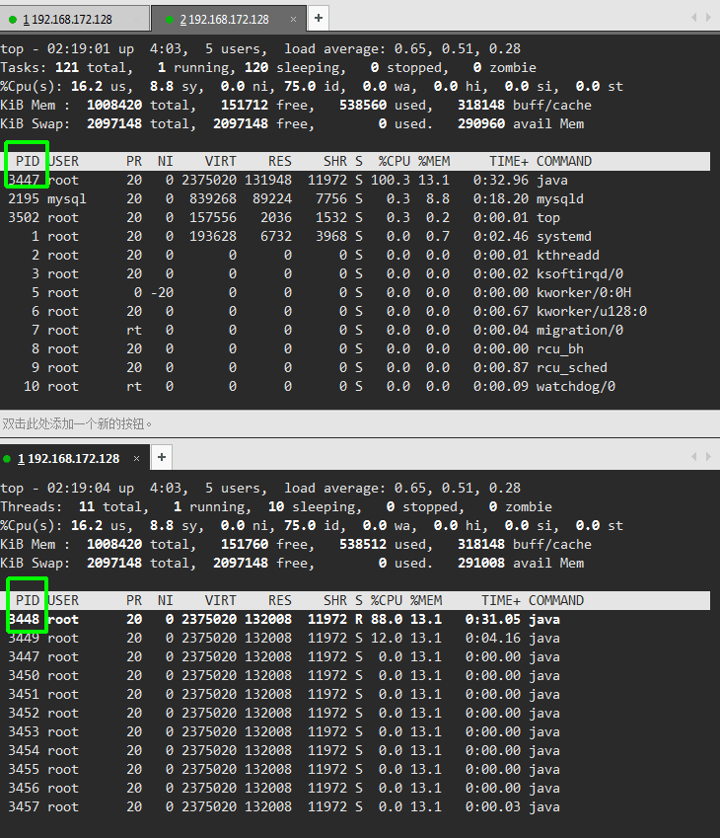Click timestamp 02:19:01 in upper pane
The width and height of the screenshot is (720, 838).
[x=79, y=48]
